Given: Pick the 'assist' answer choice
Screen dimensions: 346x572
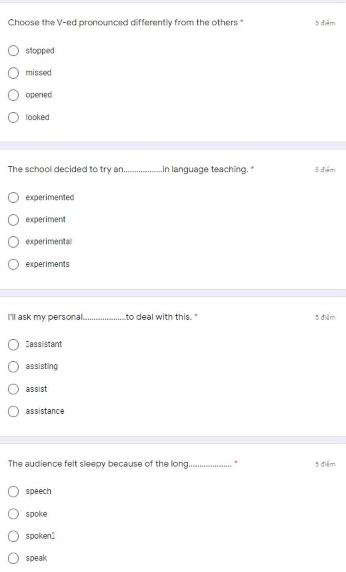Looking at the screenshot, I should (13, 389).
